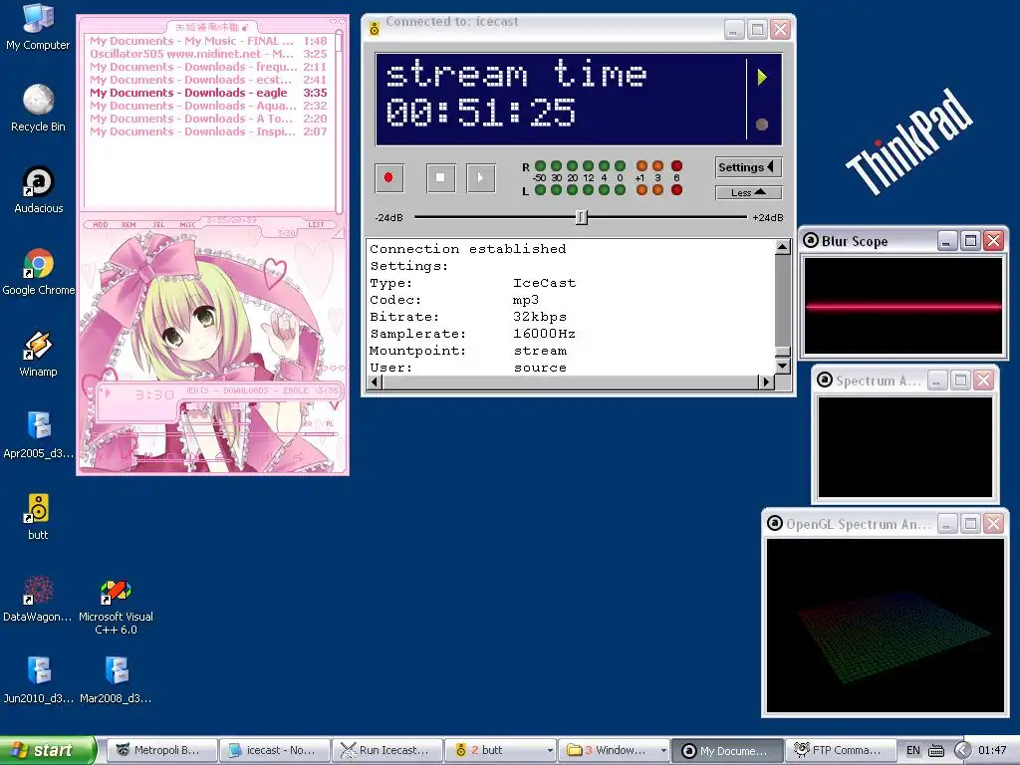Screen dimensions: 1020x765
Task: Switch to the Metropoli B... taskbar window
Action: (161, 750)
